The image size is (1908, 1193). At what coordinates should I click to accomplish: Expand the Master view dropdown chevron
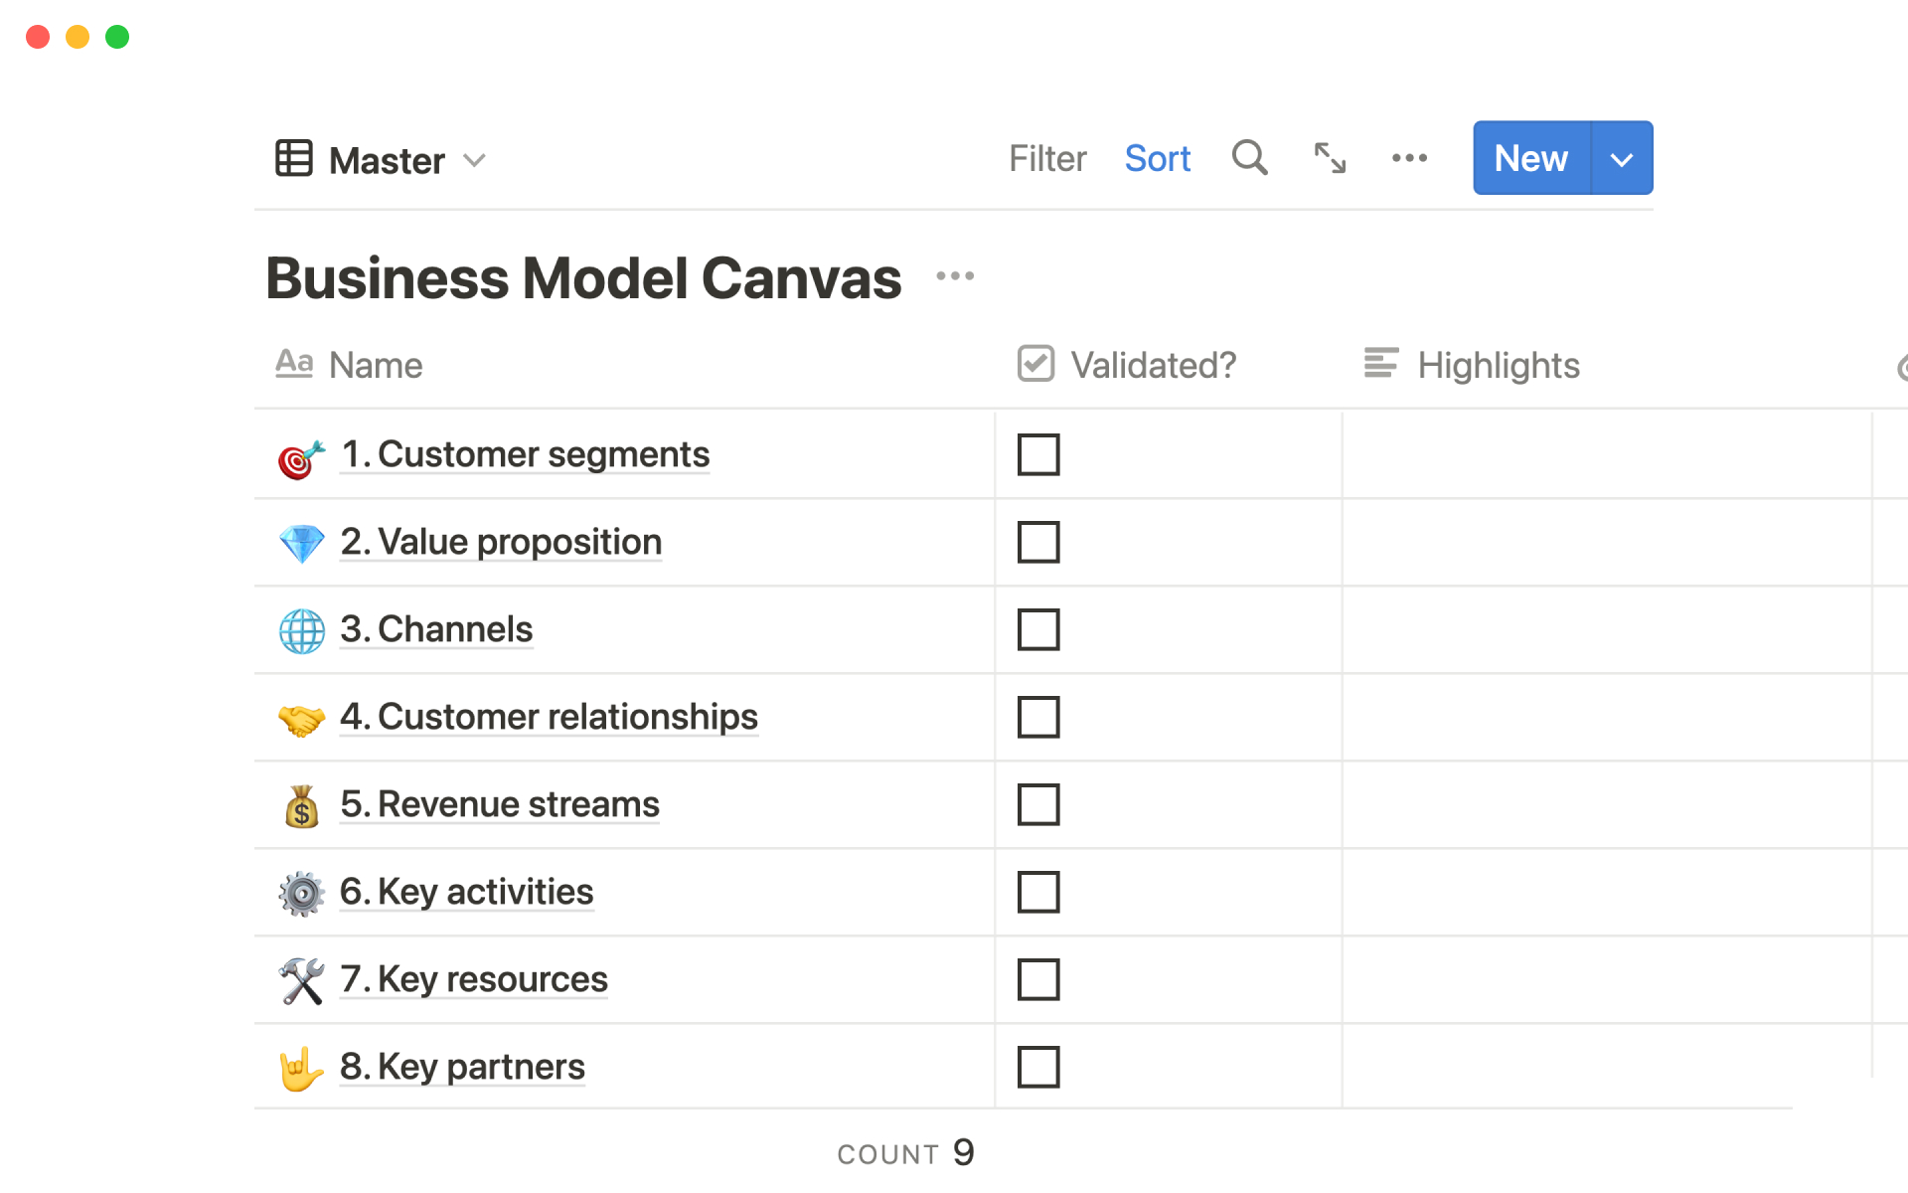pyautogui.click(x=475, y=160)
